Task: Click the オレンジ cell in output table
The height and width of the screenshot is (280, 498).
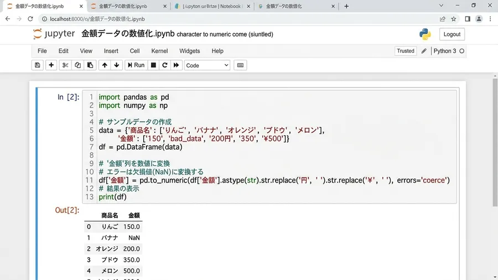Action: 107,249
